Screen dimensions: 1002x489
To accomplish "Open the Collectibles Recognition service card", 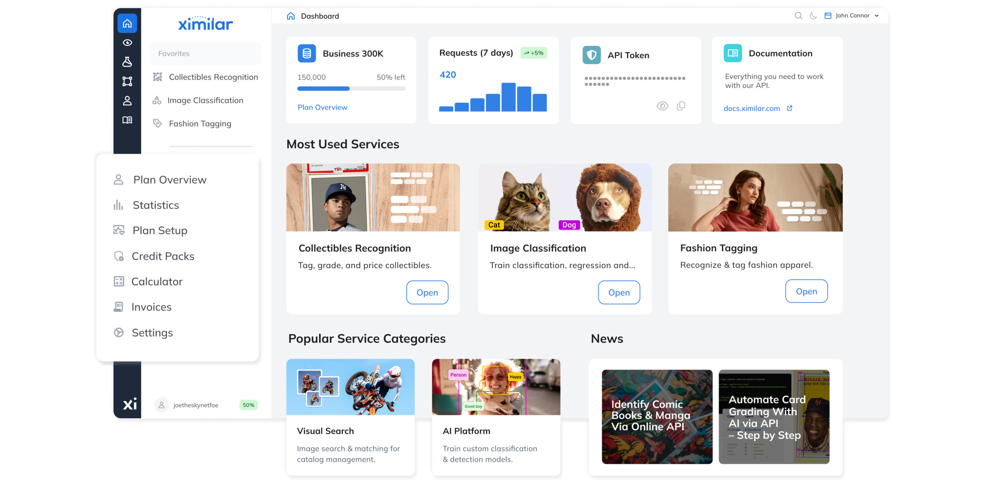I will click(x=427, y=293).
